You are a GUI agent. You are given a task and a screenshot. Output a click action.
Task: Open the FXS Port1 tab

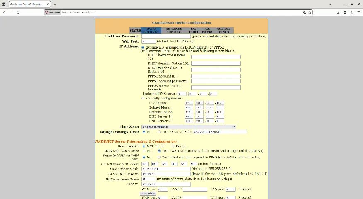[x=193, y=30]
